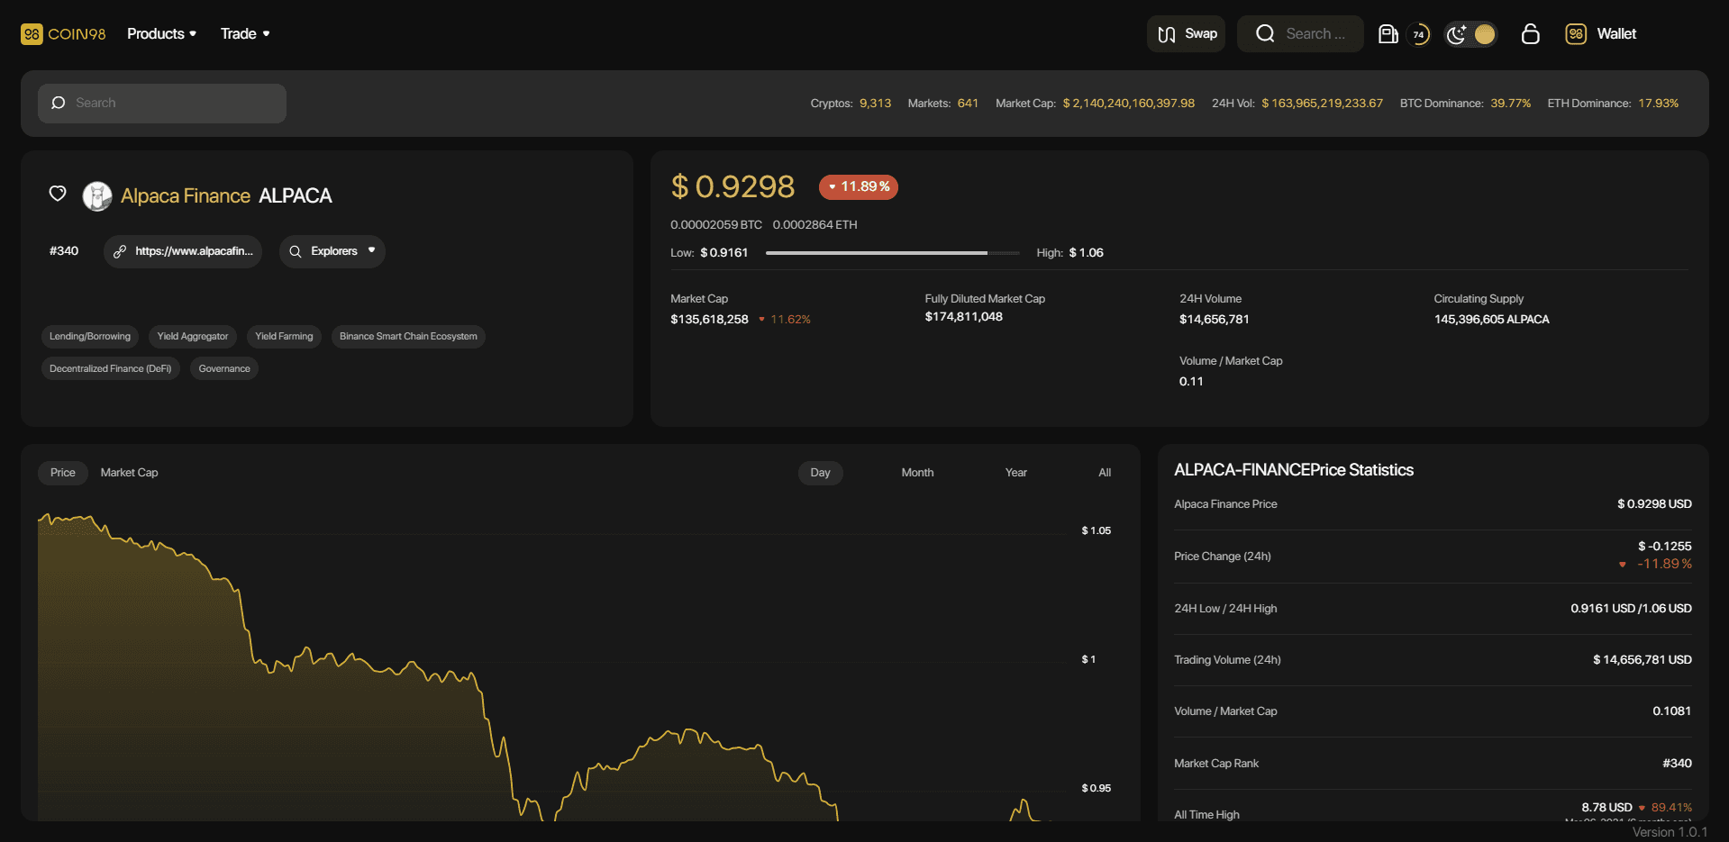Viewport: 1729px width, 842px height.
Task: Open the alpacafinance website link
Action: (x=183, y=251)
